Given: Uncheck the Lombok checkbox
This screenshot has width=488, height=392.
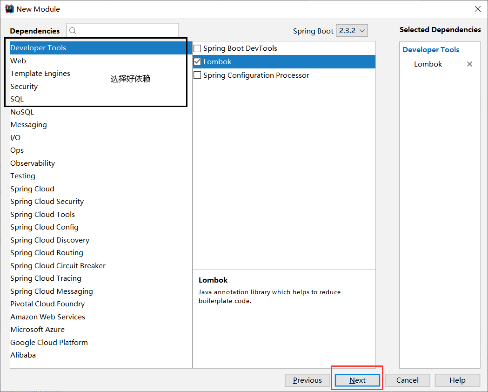Looking at the screenshot, I should pyautogui.click(x=197, y=61).
